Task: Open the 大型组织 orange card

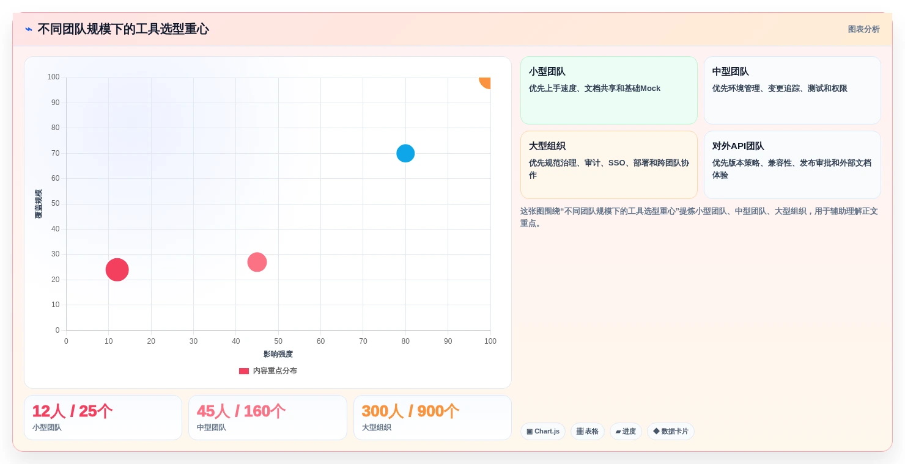Action: 608,165
